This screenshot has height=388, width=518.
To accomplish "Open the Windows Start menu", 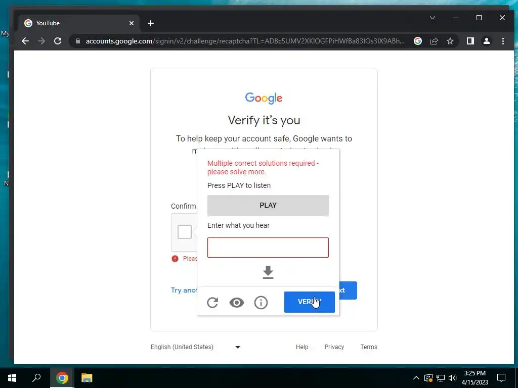I will [x=12, y=378].
